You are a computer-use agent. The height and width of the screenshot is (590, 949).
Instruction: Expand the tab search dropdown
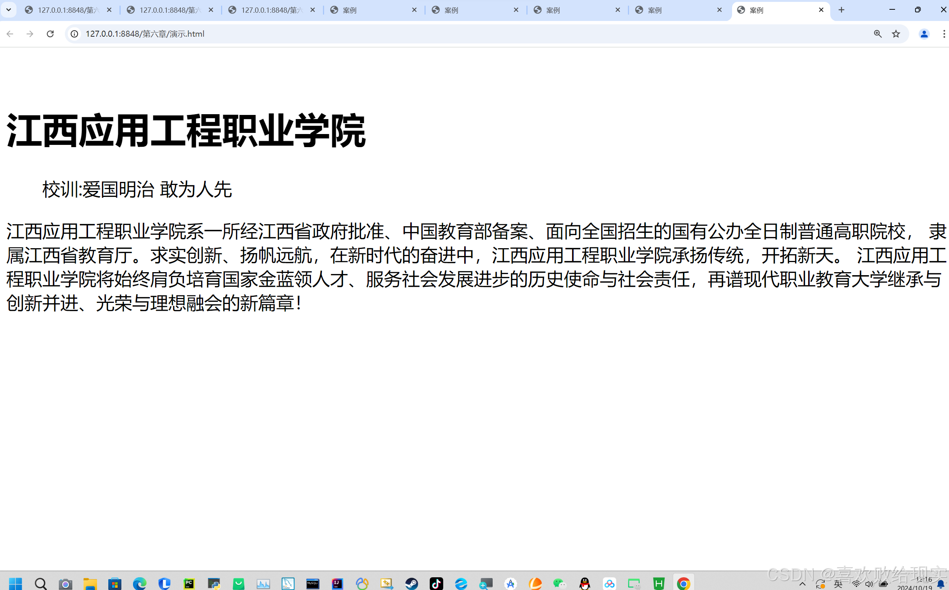tap(9, 10)
